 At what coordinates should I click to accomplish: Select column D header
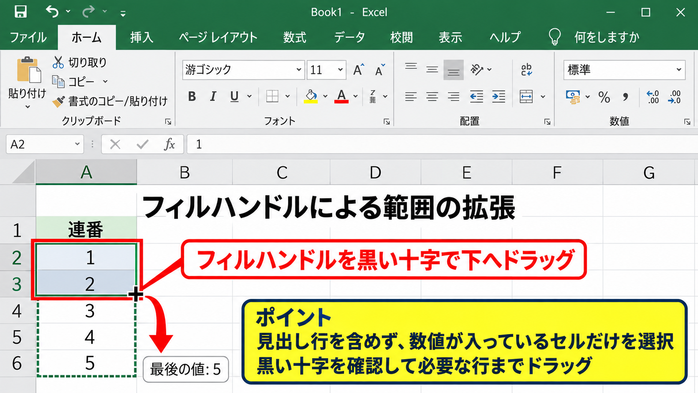(375, 172)
